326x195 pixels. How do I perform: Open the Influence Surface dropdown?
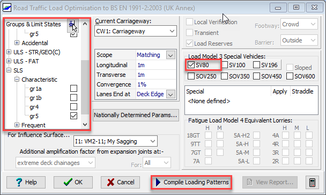[115, 141]
